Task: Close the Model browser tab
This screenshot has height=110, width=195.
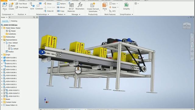Action: (7, 17)
